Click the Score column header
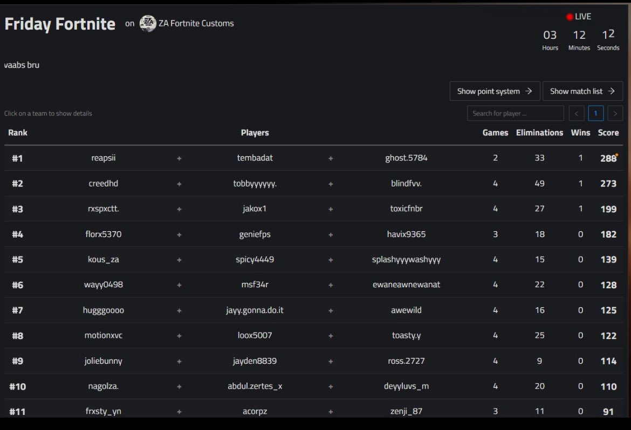The height and width of the screenshot is (430, 631). point(608,133)
